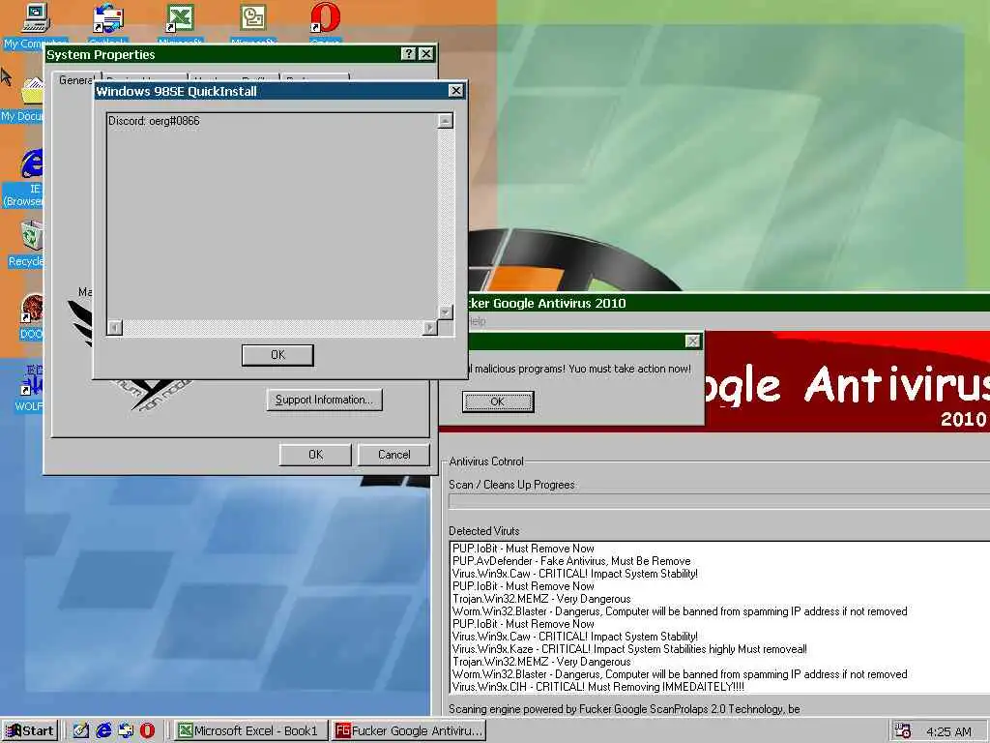990x743 pixels.
Task: Open the IE (Browser) desktop icon
Action: pos(32,163)
